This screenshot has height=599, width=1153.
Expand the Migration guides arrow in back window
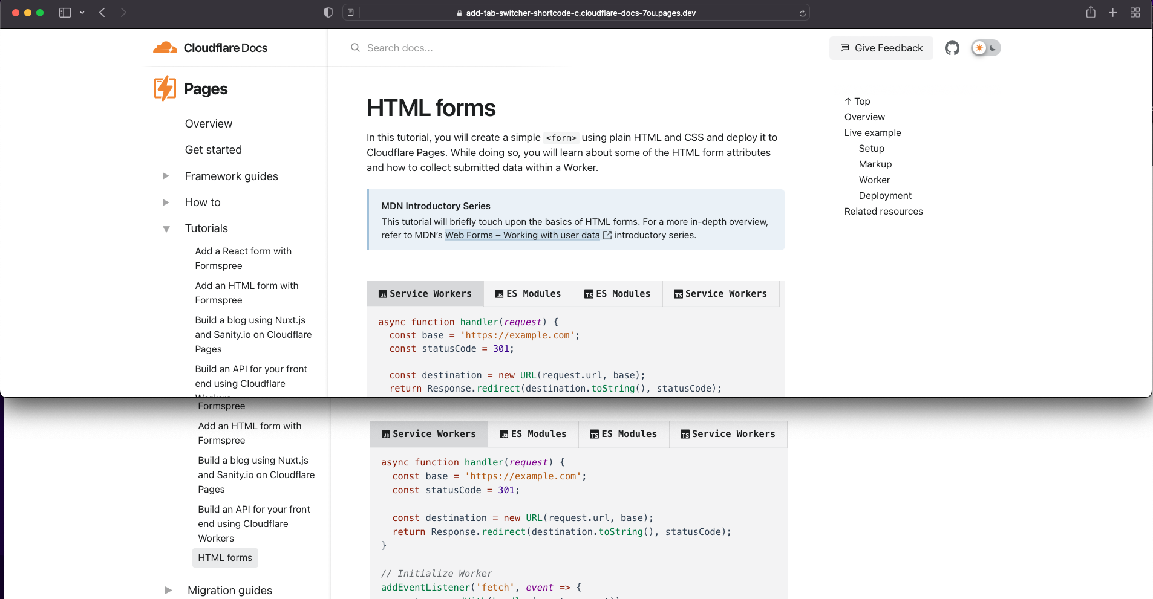168,591
